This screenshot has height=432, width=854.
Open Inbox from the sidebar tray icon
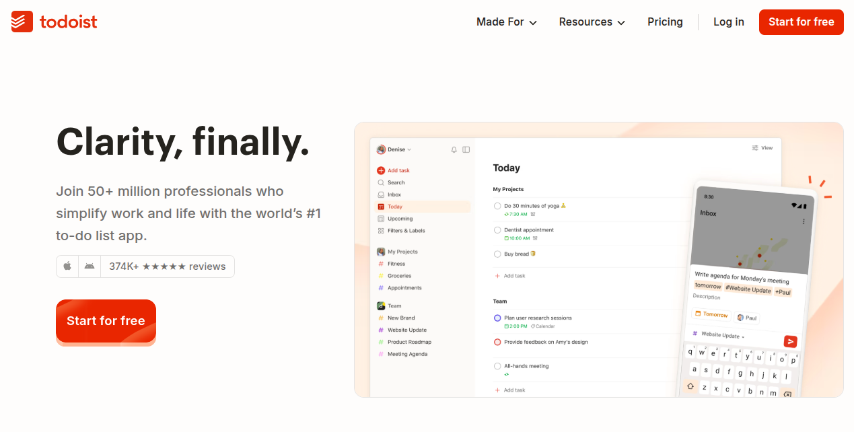(x=381, y=194)
